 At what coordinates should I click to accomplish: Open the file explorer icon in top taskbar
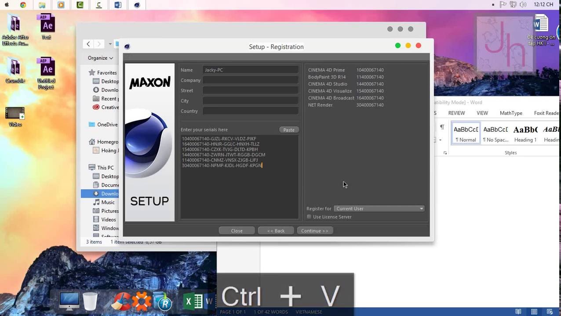click(x=42, y=5)
